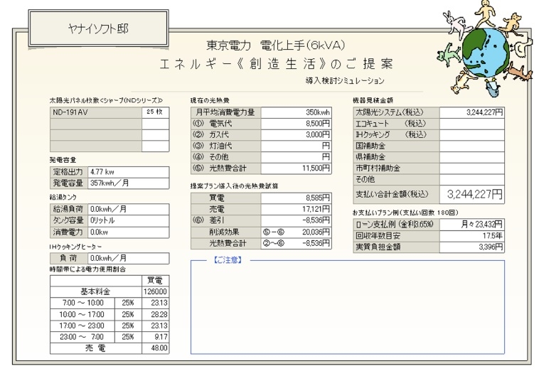This screenshot has height=371, width=539.
Task: Select the 消費電力 value 0.0kw
Action: 129,232
